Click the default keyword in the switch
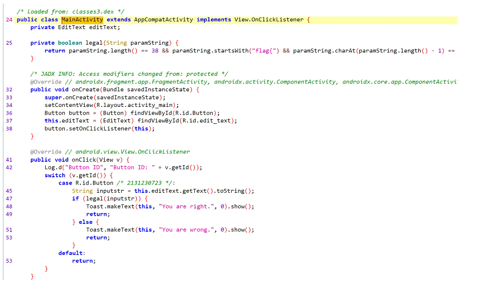 pyautogui.click(x=71, y=253)
